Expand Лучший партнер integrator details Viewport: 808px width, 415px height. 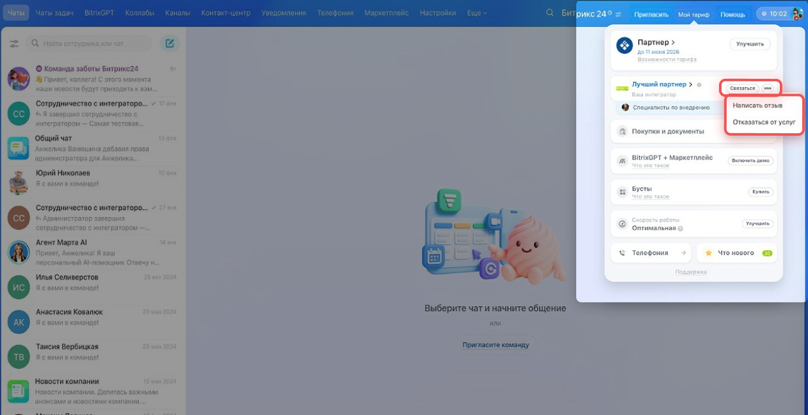click(x=691, y=85)
